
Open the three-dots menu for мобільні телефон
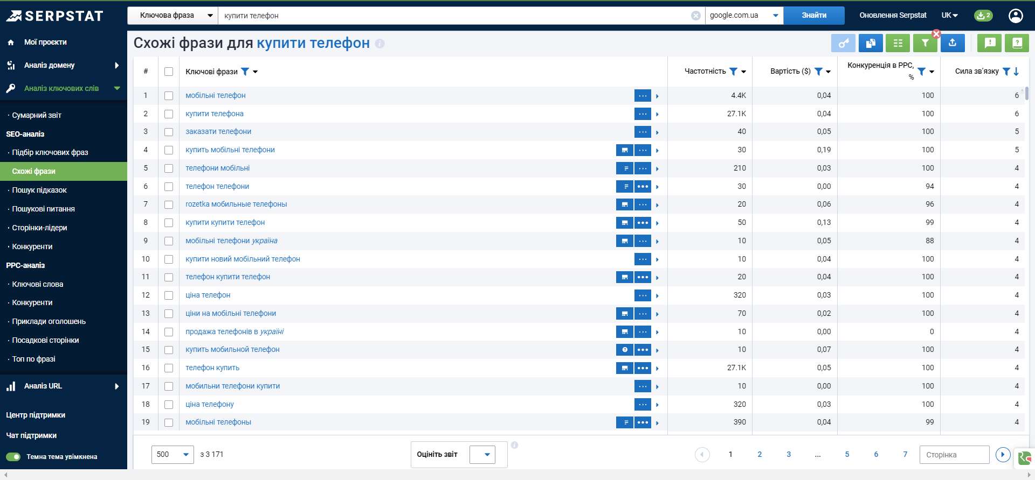[643, 96]
